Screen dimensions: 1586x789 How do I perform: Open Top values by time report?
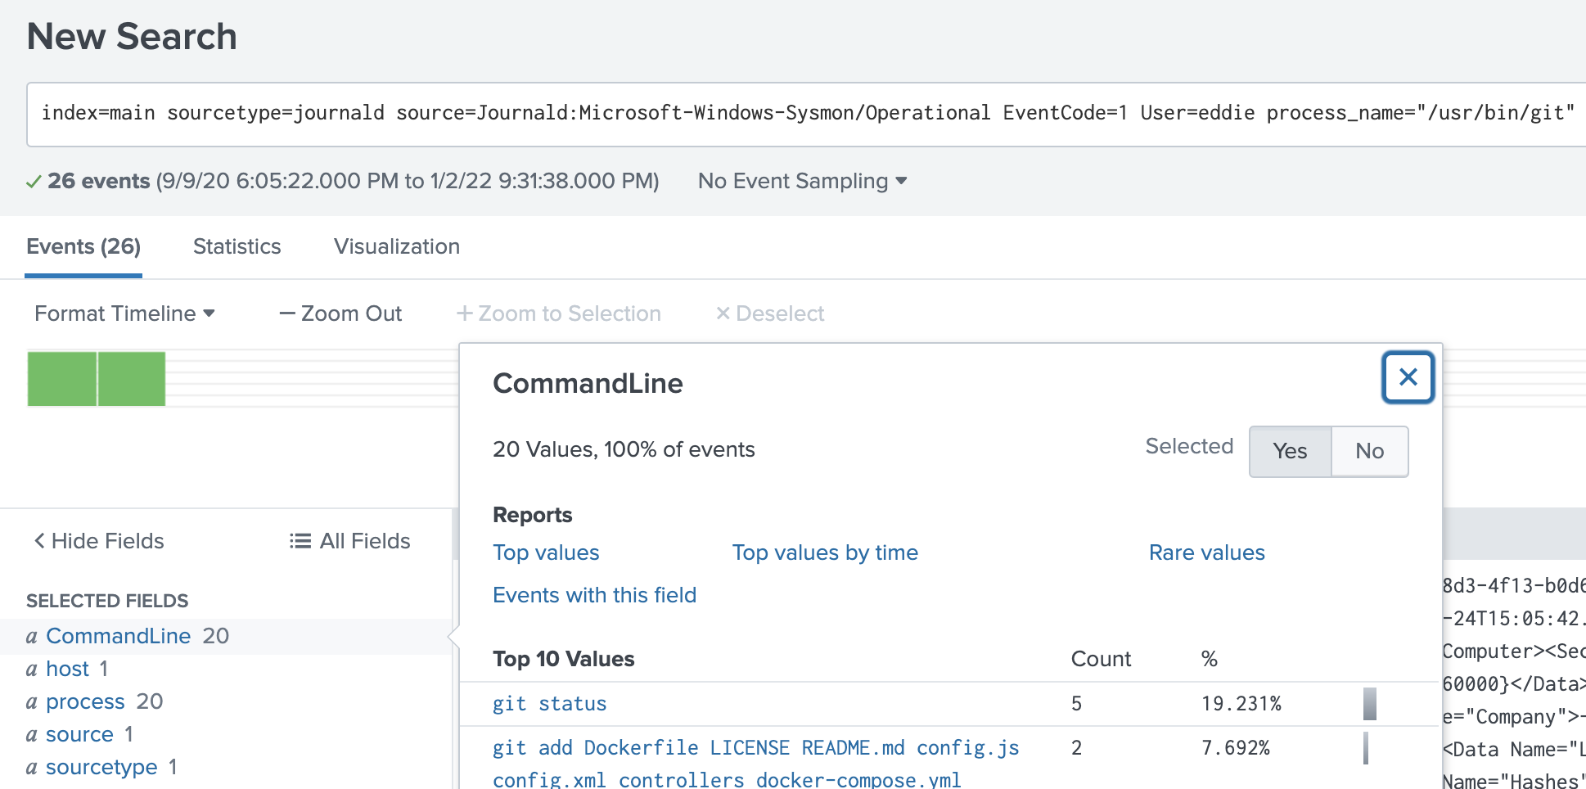pos(824,552)
